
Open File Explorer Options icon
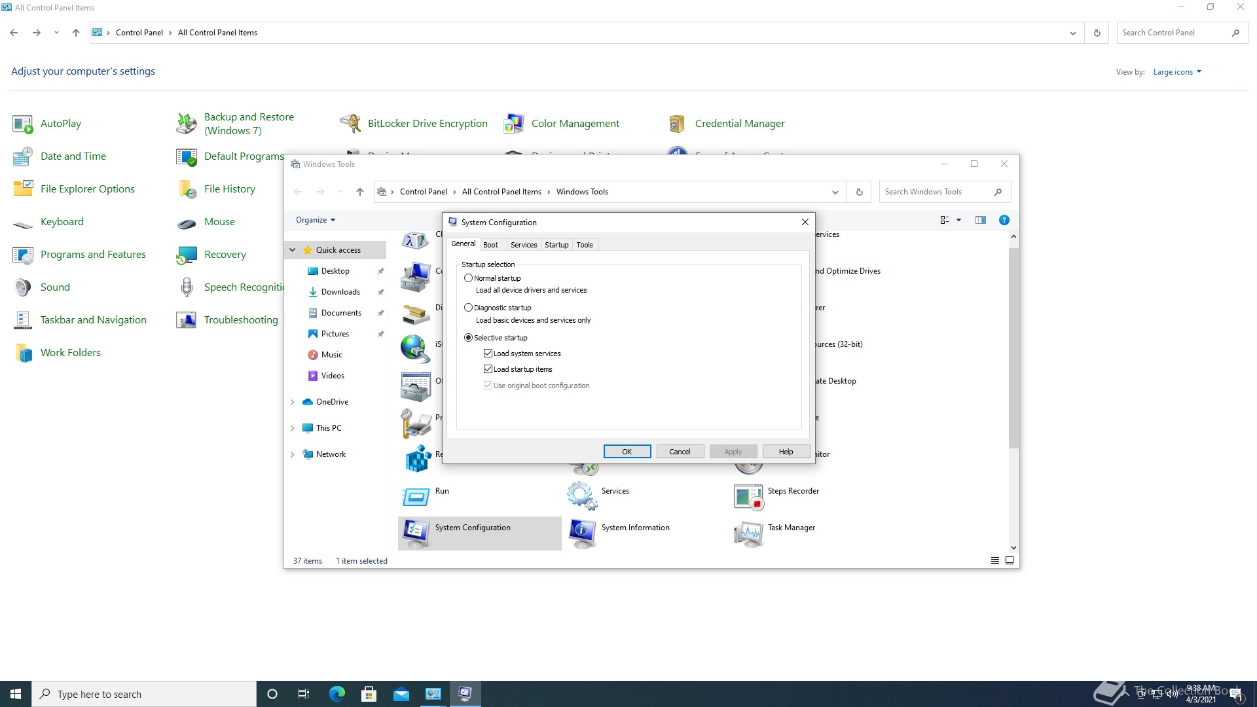(23, 189)
